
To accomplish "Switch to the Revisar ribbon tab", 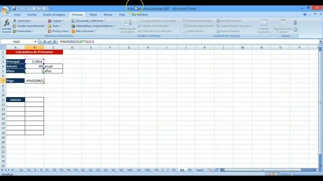I will 108,15.
